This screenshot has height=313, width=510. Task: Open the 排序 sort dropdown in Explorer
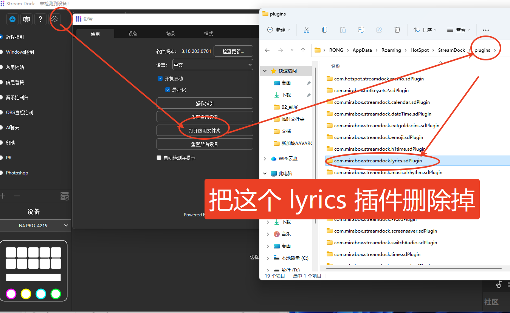tap(425, 30)
